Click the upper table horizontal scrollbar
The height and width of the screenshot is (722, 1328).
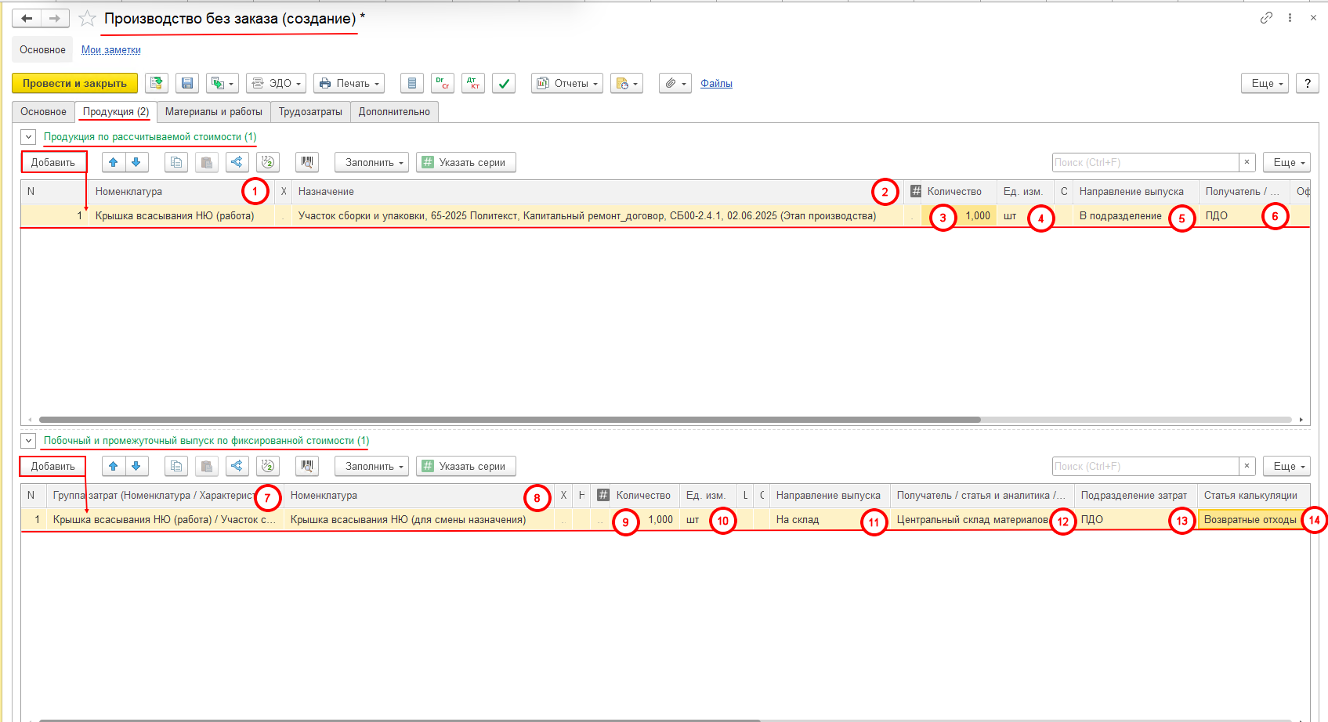coord(509,420)
